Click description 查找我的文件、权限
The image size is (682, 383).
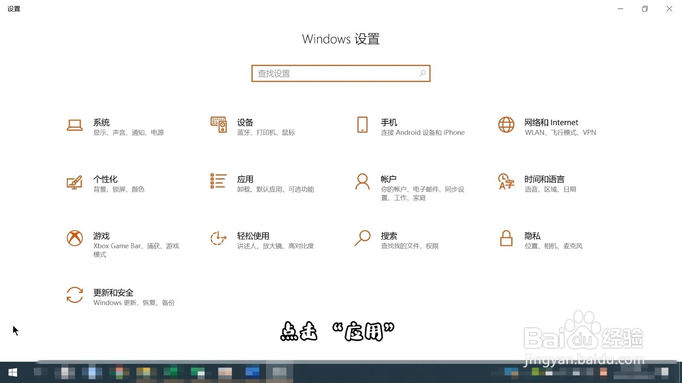(410, 246)
